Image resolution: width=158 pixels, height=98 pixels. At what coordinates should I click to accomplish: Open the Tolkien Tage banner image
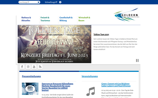[x=55, y=44]
